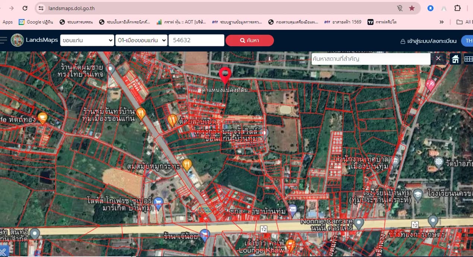Click the red parcel location pin

coord(225,75)
